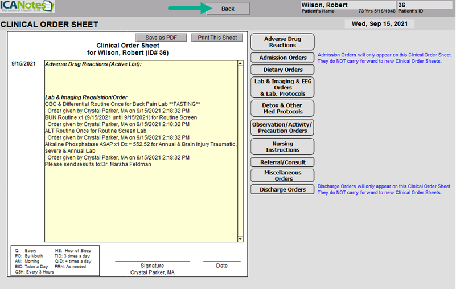Open Detox & Other Med Protocols
Viewport: 456px width, 289px height.
click(x=282, y=108)
